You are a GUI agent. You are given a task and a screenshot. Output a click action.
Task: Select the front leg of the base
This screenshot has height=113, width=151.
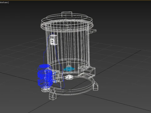[x=53, y=94]
